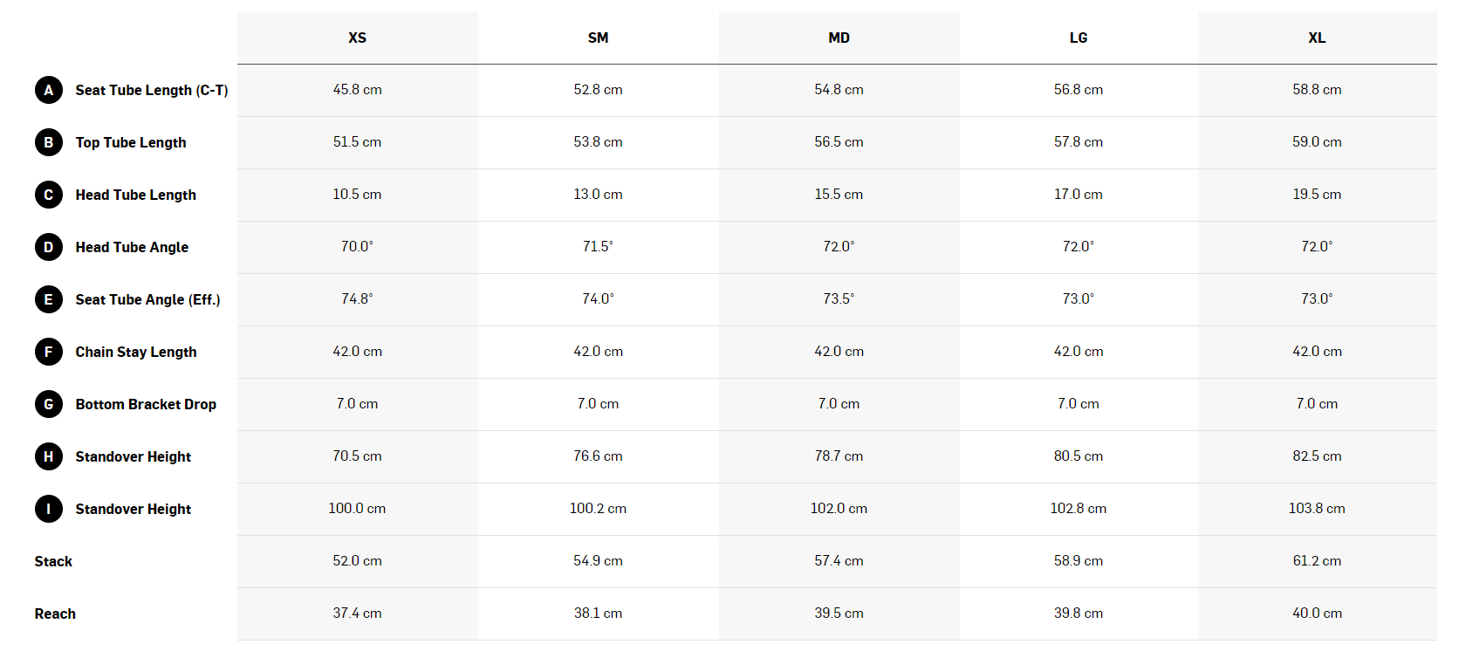Click the Stack row label
The width and height of the screenshot is (1459, 658).
[x=53, y=561]
